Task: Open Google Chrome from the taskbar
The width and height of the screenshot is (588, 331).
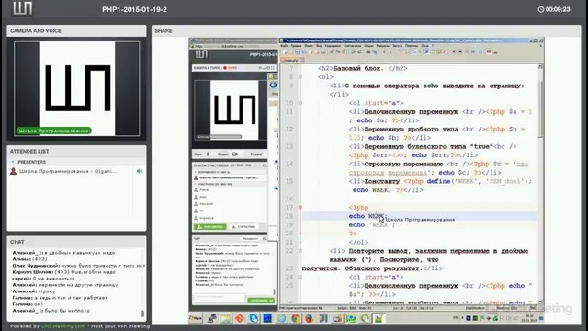Action: pos(296,318)
